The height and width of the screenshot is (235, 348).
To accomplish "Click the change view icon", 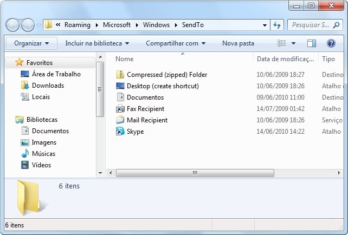I will click(282, 43).
